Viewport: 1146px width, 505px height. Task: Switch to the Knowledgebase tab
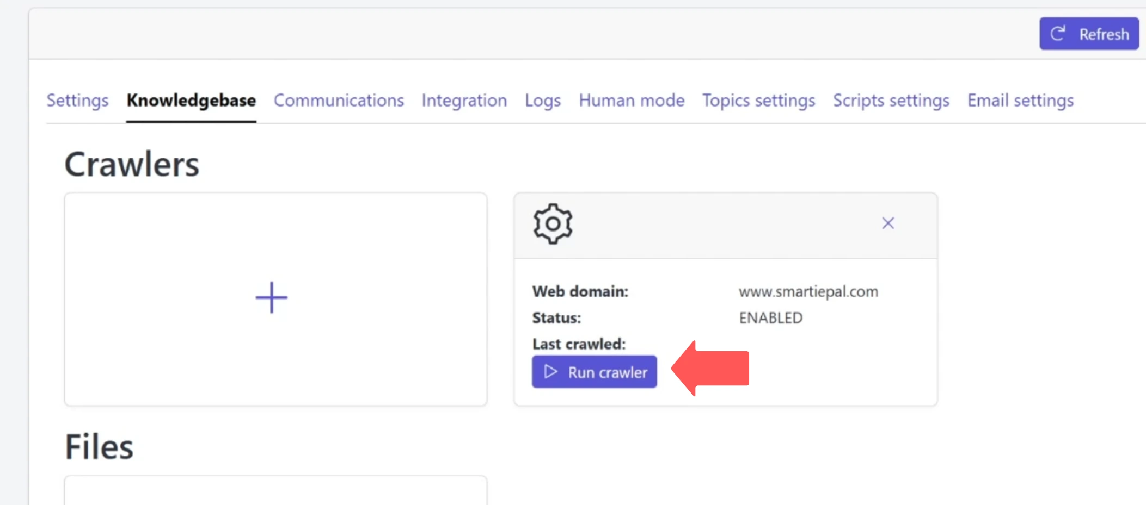click(x=191, y=101)
